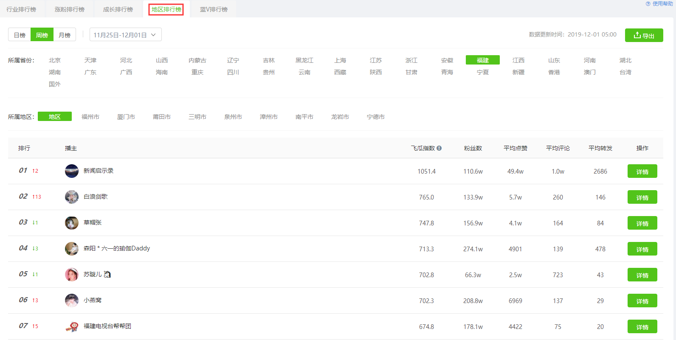Open 小燕窝 avatar
The image size is (676, 340).
coord(72,301)
